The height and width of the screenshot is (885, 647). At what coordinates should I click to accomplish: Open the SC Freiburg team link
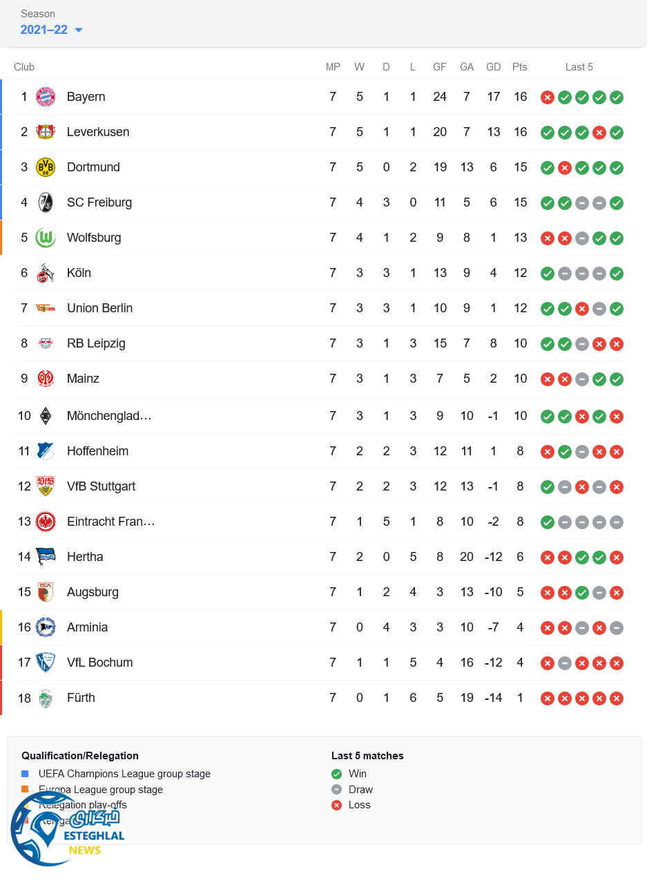(x=99, y=202)
